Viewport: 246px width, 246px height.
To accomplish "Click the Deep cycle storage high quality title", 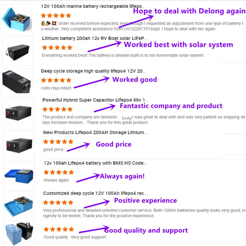I will pos(93,71).
